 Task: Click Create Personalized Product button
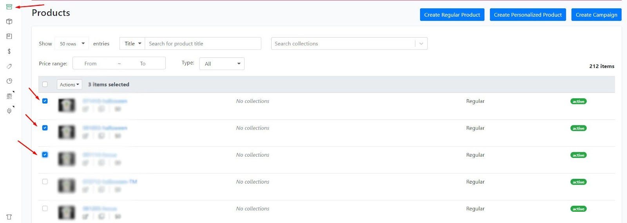coord(527,15)
